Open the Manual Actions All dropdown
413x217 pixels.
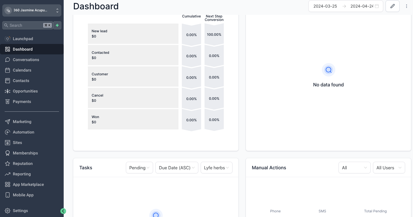(x=354, y=168)
